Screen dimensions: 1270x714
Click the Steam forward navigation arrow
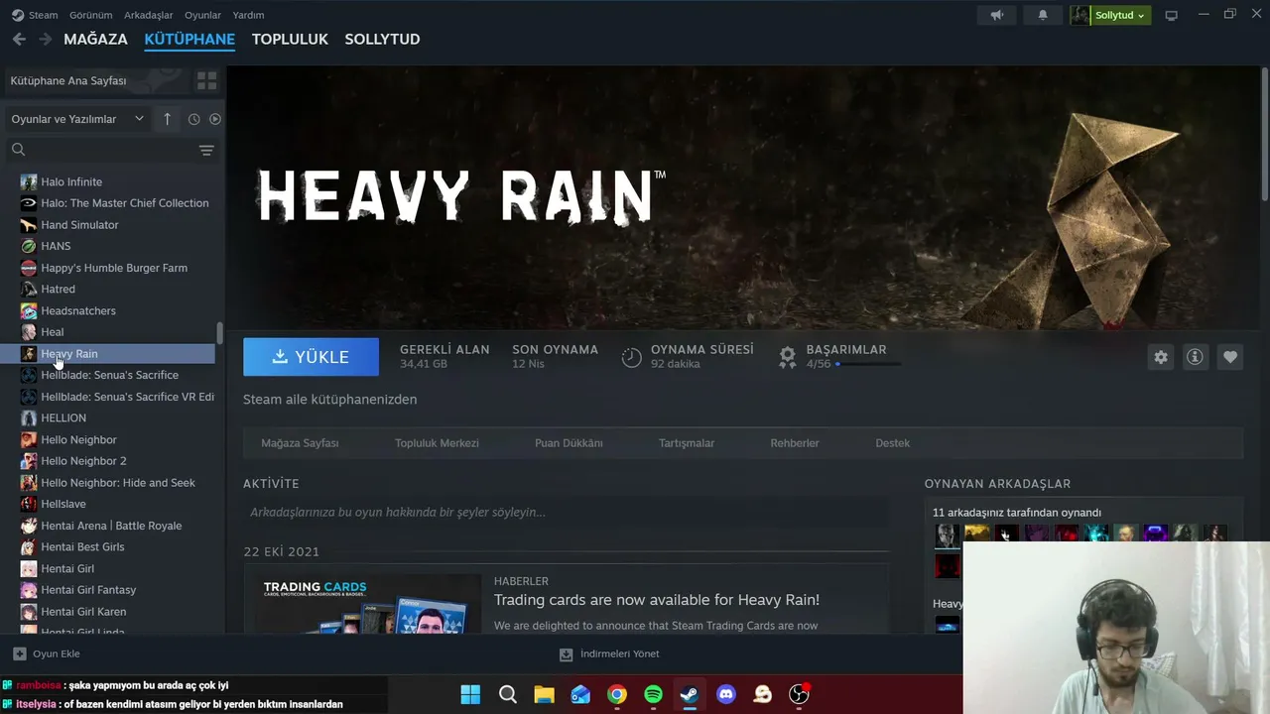tap(45, 39)
